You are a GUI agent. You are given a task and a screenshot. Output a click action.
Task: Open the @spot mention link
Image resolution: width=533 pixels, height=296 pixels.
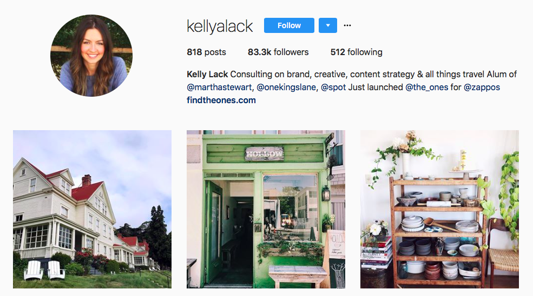(333, 88)
